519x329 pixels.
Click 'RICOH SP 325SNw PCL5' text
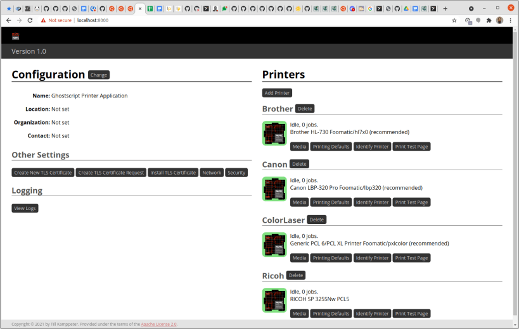coord(319,299)
